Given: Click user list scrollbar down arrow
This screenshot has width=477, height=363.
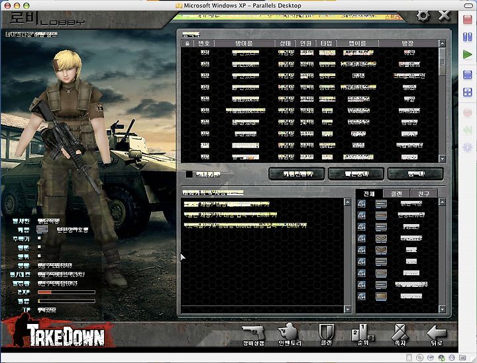Looking at the screenshot, I should 443,309.
